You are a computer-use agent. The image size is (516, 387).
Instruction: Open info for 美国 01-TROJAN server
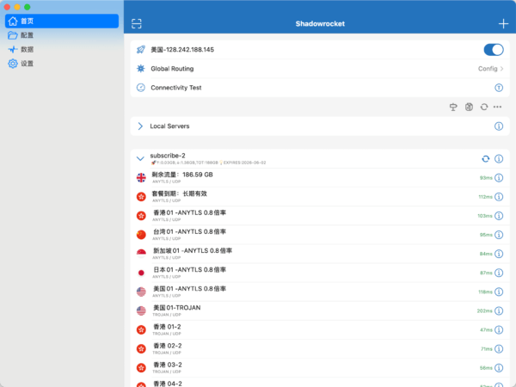(x=499, y=310)
